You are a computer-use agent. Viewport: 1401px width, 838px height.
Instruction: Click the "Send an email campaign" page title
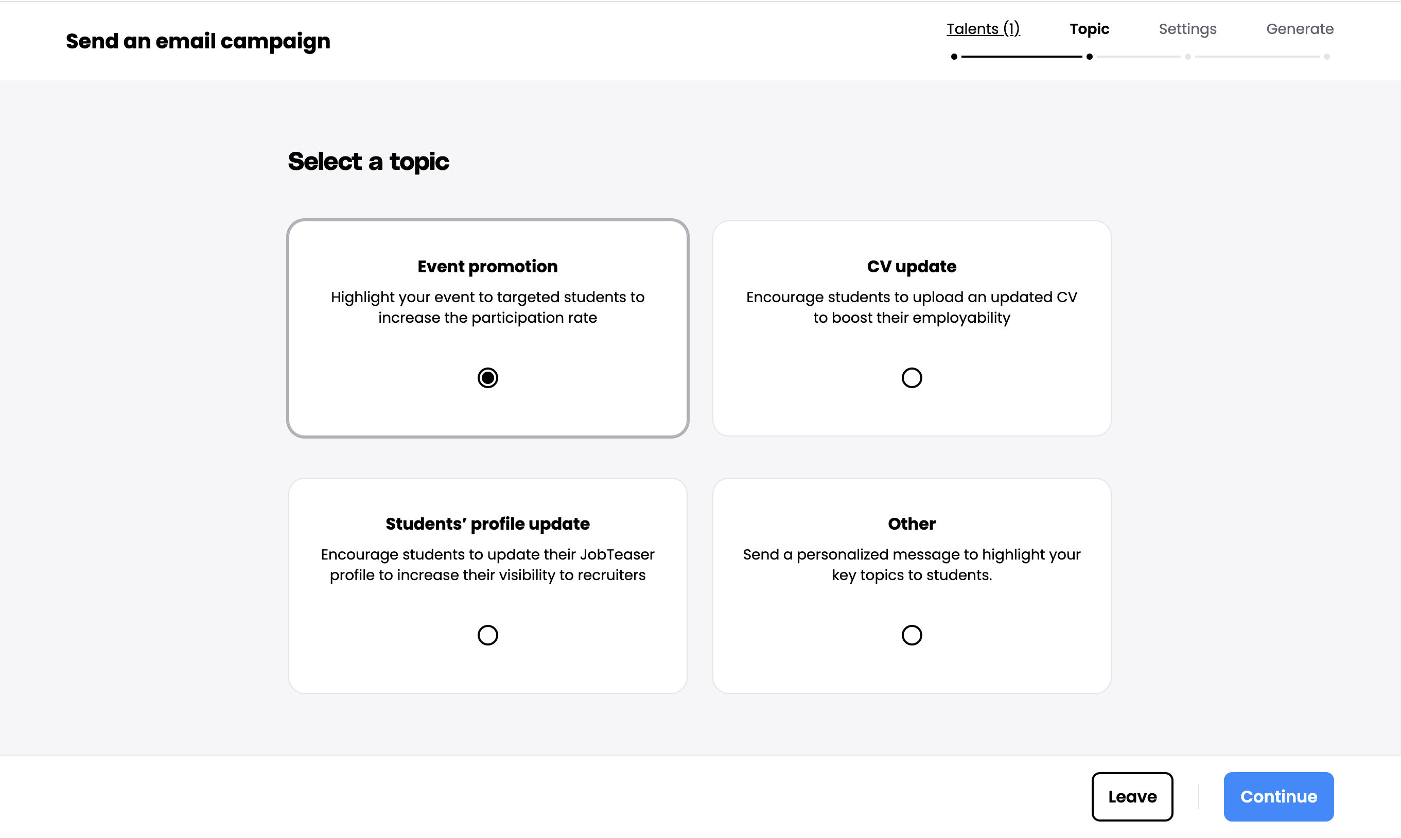(198, 41)
